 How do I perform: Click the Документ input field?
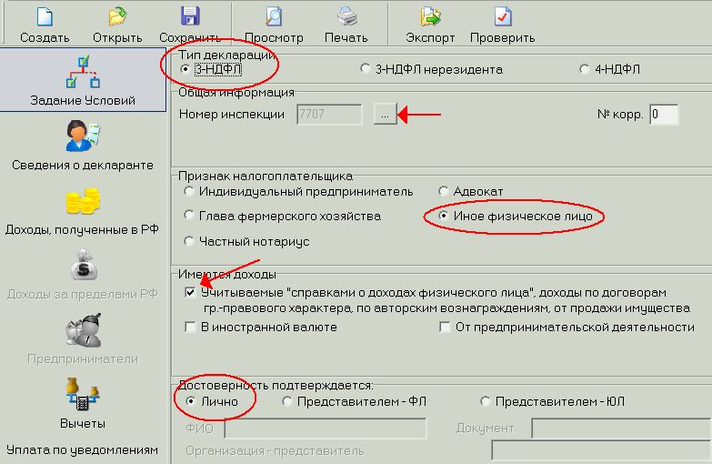click(x=621, y=429)
